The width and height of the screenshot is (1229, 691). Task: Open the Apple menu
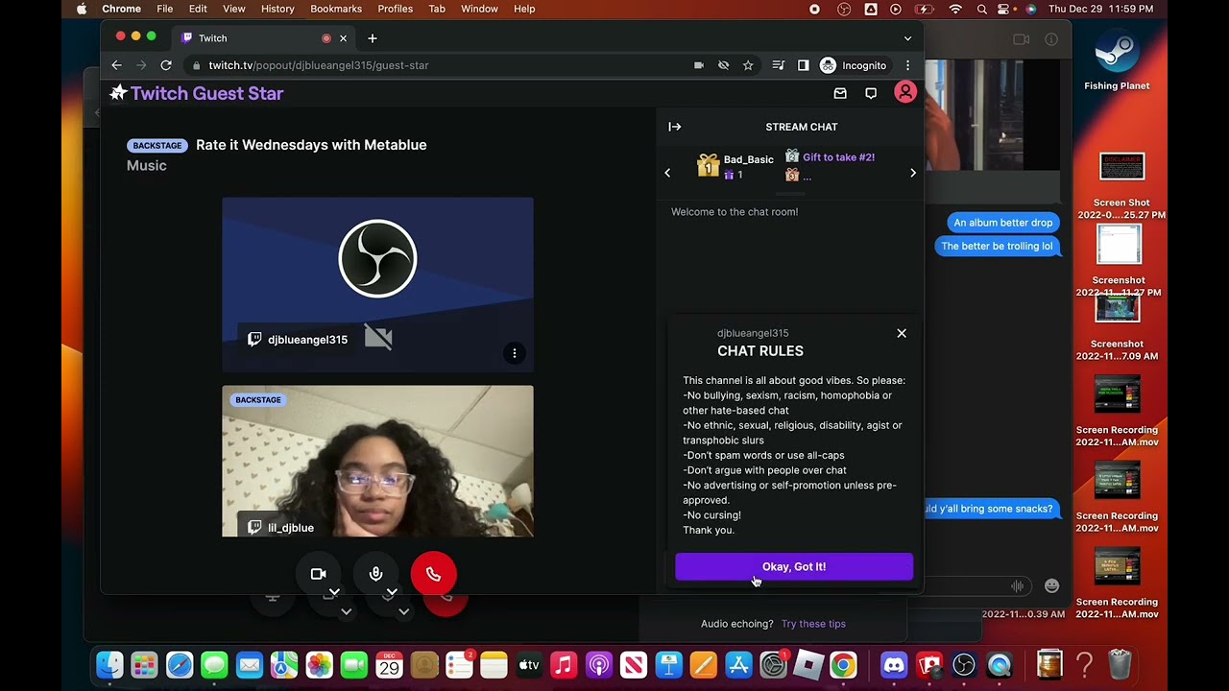[82, 9]
